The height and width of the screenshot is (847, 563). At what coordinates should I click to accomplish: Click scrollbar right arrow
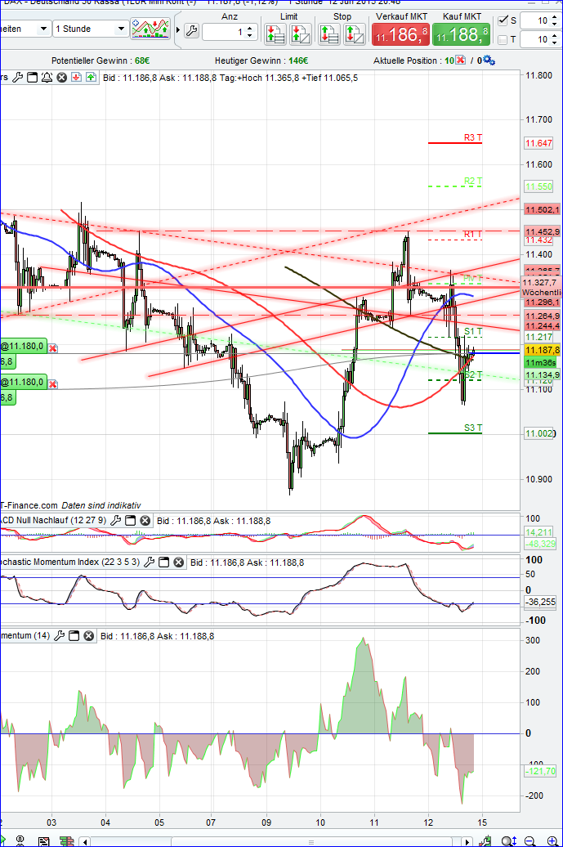(x=467, y=841)
